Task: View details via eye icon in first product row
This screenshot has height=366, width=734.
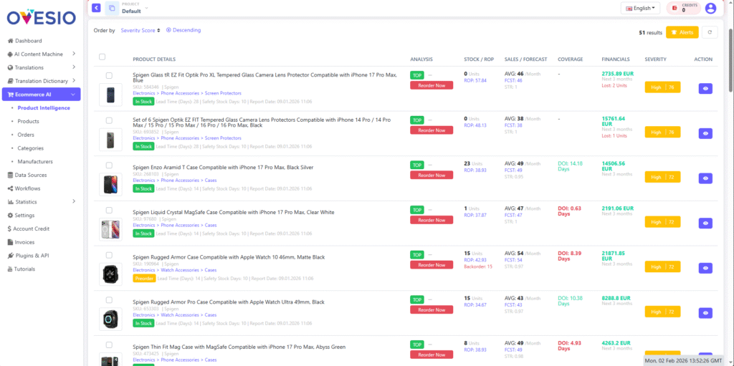Action: pos(706,88)
